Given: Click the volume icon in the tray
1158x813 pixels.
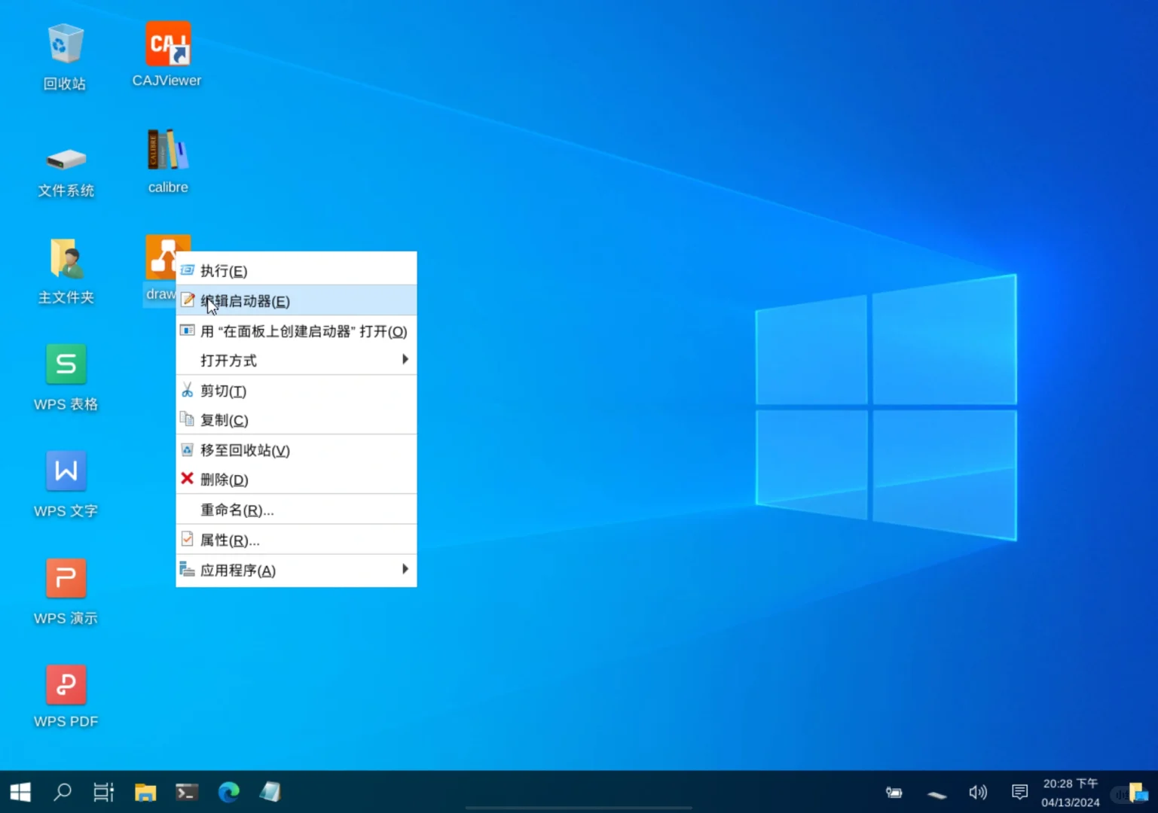Looking at the screenshot, I should [977, 792].
